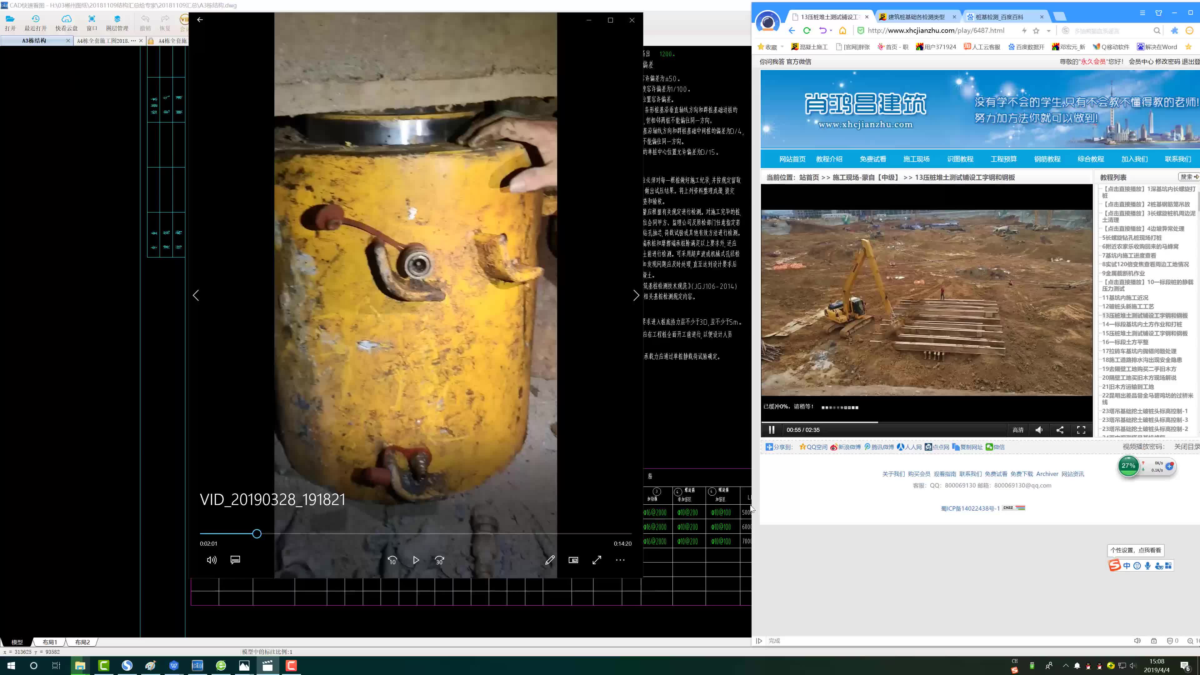Open 识图教程 in site navigation
1200x675 pixels.
pos(960,159)
